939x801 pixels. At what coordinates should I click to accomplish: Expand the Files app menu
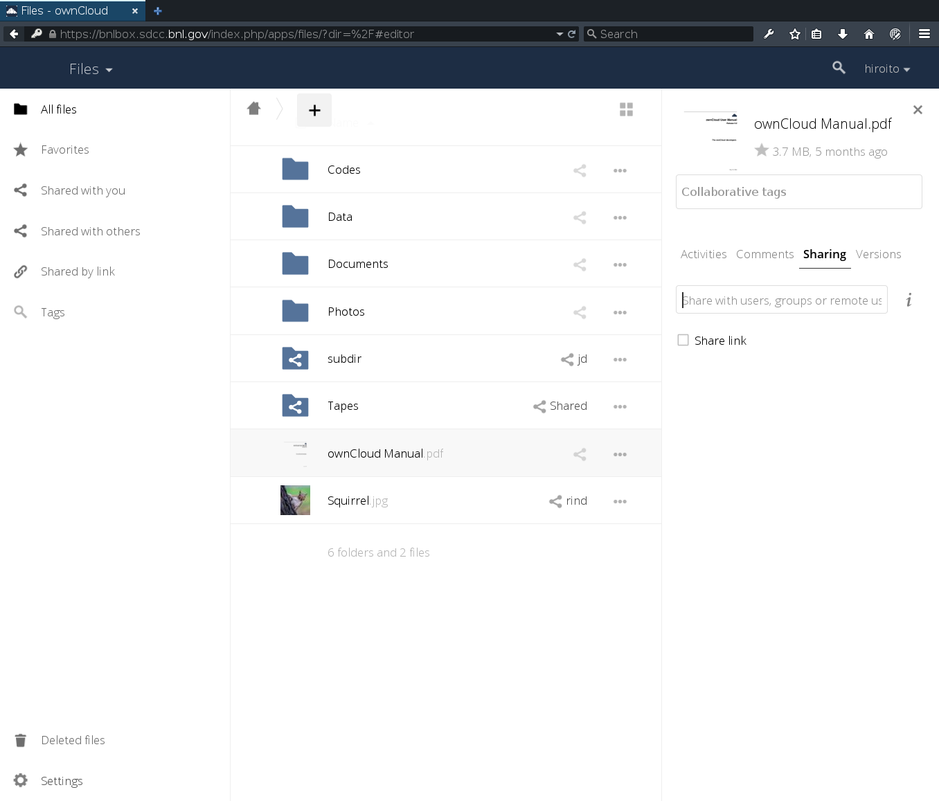(x=91, y=69)
